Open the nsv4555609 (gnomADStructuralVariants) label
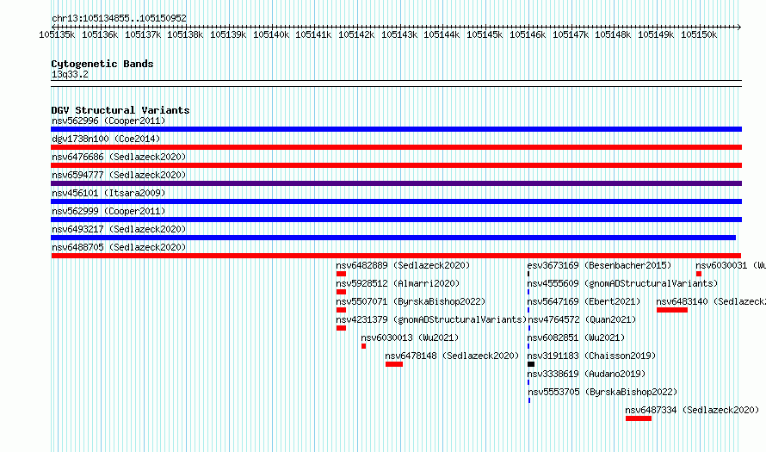The height and width of the screenshot is (452, 766). (623, 283)
